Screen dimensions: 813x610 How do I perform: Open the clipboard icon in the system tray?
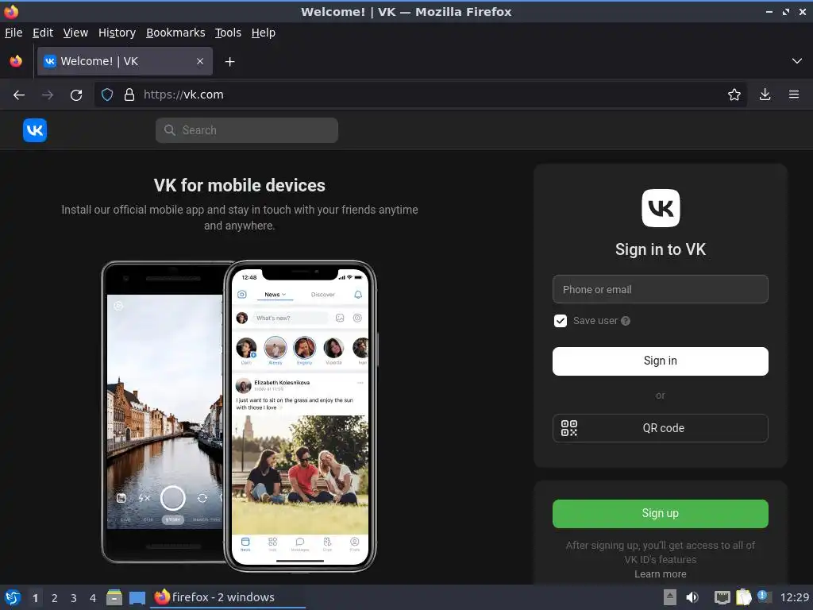coord(743,597)
